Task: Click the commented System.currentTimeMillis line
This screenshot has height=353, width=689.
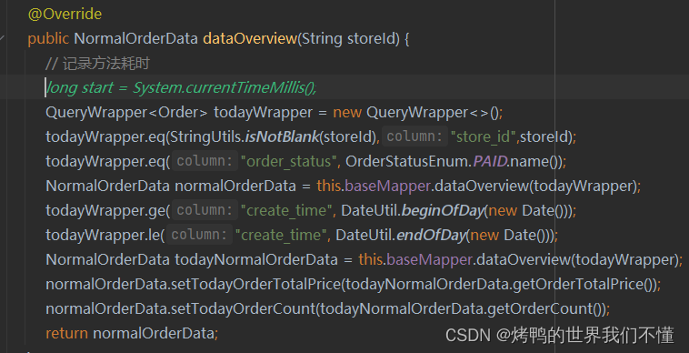Action: click(x=182, y=88)
